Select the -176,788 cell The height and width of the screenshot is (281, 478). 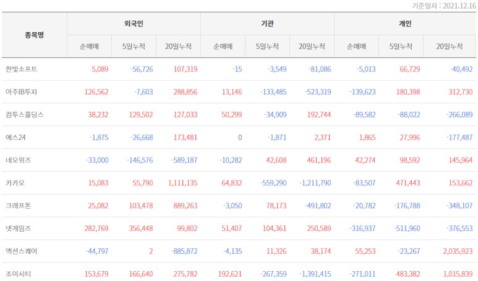pos(407,206)
